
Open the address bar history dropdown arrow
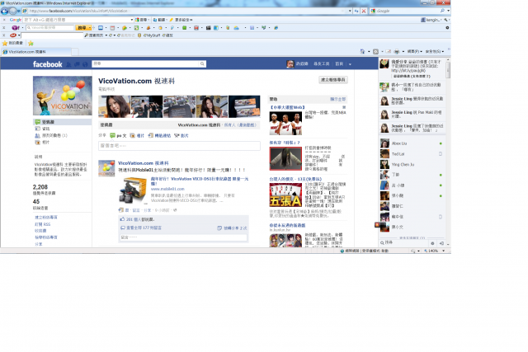coord(350,11)
